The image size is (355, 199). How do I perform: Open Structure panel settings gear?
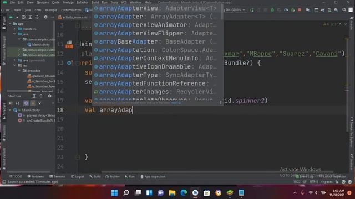[49, 96]
